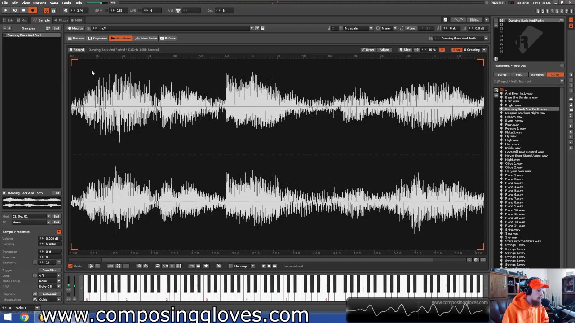
Task: Click Edit beside Mod 01: Set 01
Action: pyautogui.click(x=56, y=216)
